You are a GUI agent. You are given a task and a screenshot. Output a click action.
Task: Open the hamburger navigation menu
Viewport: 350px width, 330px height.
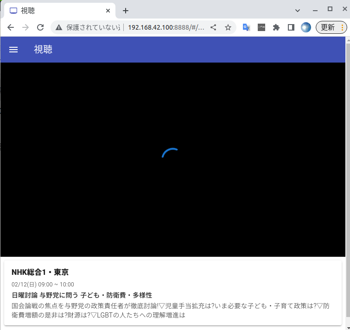[x=13, y=50]
